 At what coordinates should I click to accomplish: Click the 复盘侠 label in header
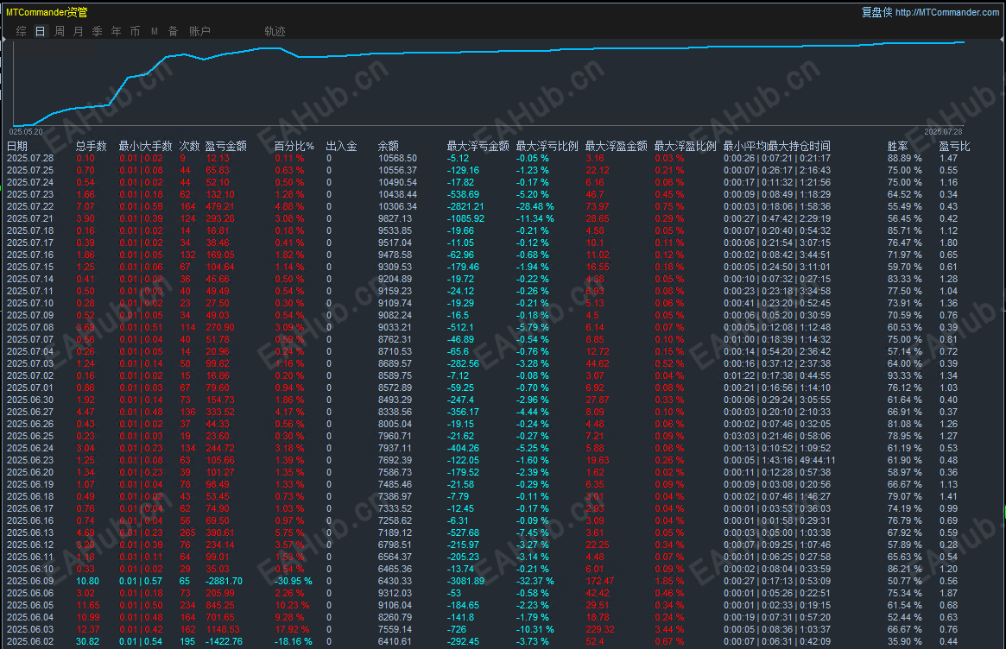876,12
